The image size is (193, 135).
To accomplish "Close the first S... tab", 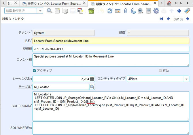I will 16,3.
